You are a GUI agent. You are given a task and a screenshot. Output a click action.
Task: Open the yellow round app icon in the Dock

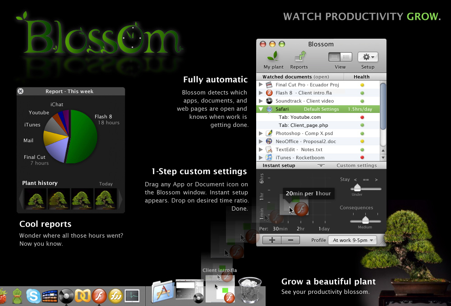tap(115, 296)
